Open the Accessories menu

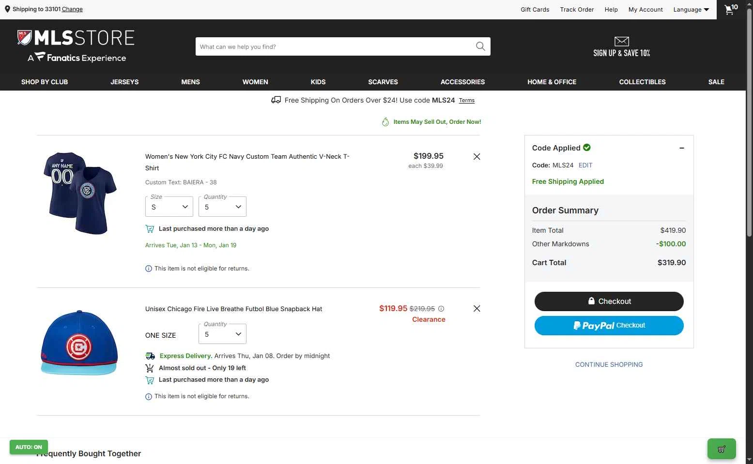(x=462, y=82)
